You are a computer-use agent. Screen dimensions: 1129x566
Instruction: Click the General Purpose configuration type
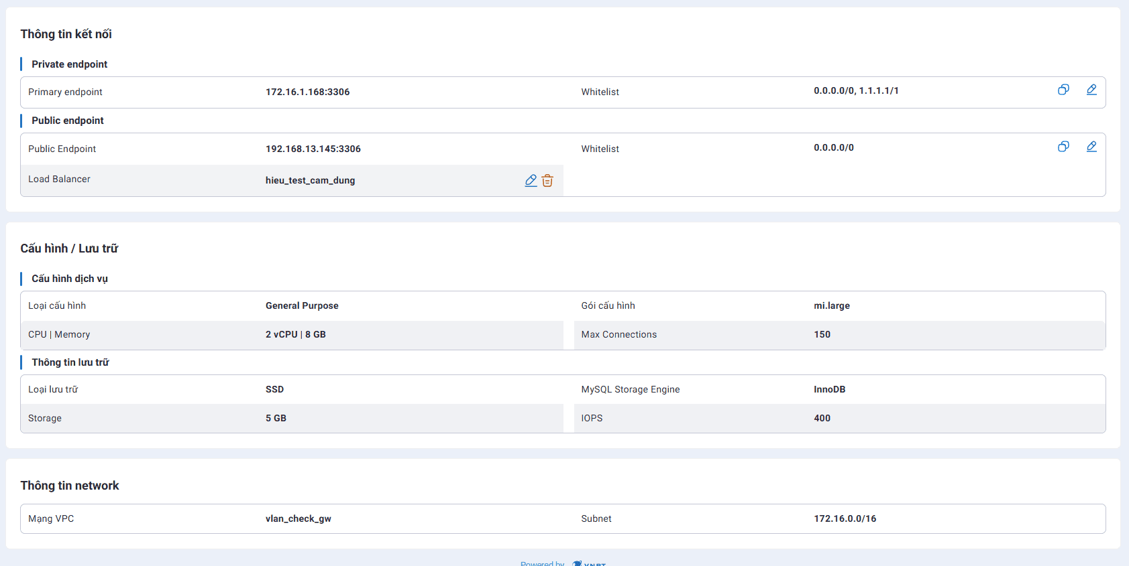[x=302, y=305]
